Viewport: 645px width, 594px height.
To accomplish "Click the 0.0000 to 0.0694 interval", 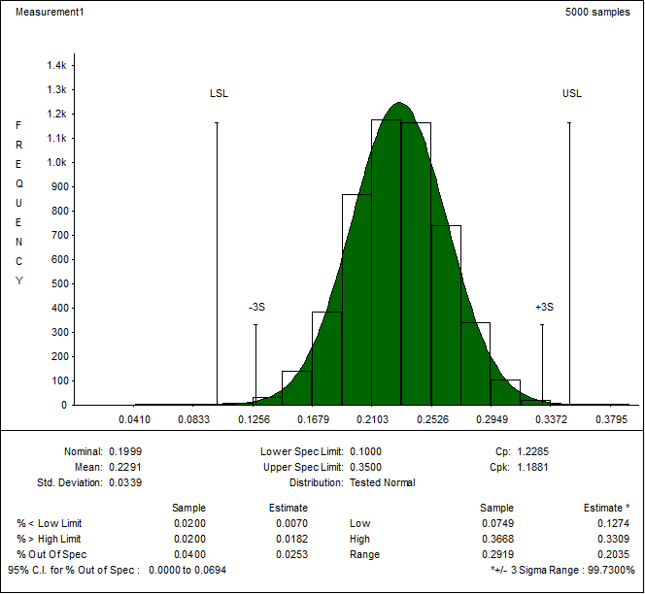I will [x=187, y=570].
